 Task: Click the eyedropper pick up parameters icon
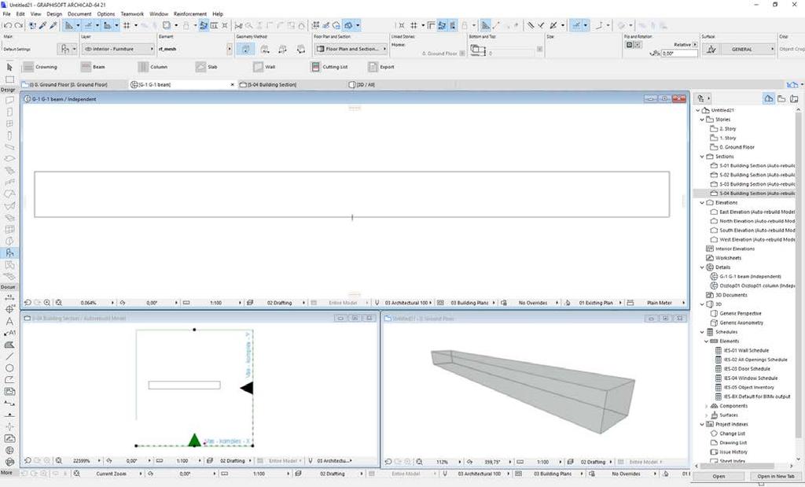pyautogui.click(x=43, y=25)
